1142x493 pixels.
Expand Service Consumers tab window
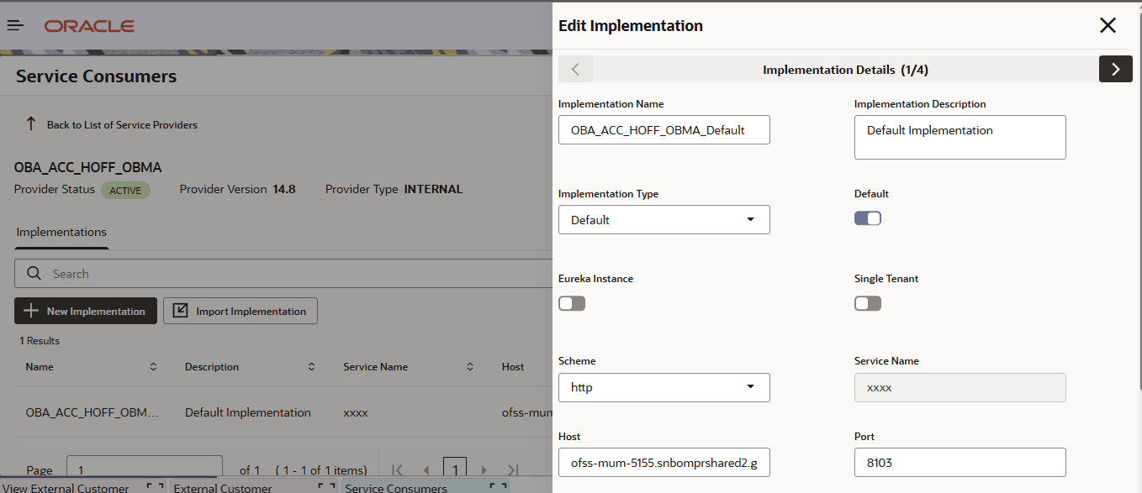click(x=498, y=487)
